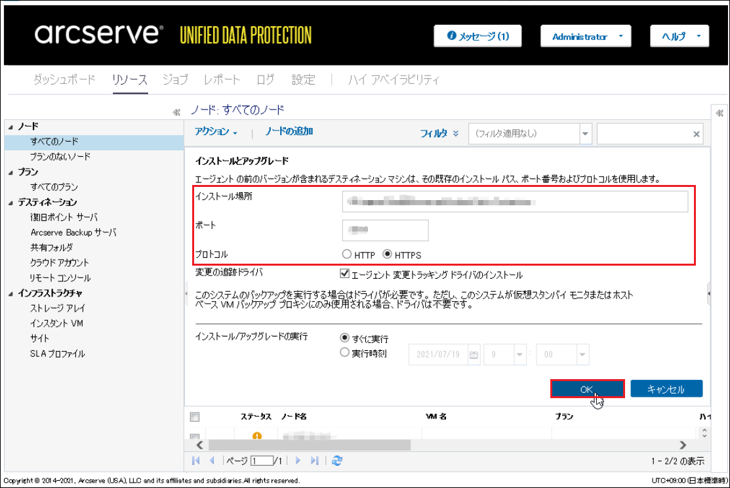The height and width of the screenshot is (488, 730).
Task: Open the アクション dropdown menu
Action: (216, 132)
